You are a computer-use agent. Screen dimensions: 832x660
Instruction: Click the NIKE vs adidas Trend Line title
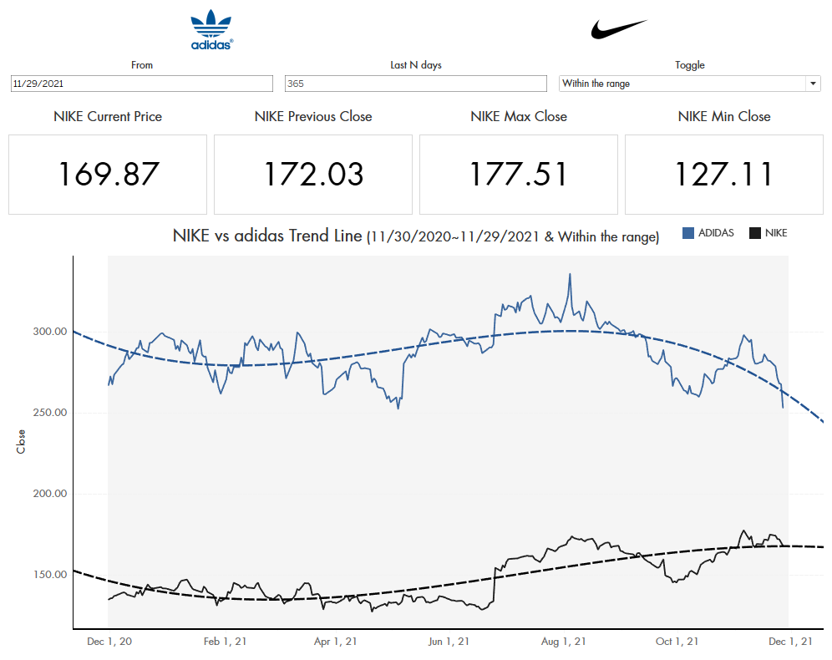coord(416,236)
